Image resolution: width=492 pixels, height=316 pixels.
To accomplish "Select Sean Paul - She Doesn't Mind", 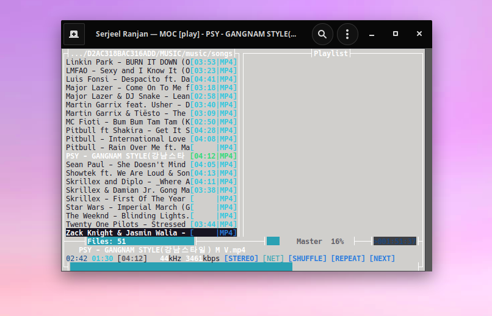I will pyautogui.click(x=151, y=165).
